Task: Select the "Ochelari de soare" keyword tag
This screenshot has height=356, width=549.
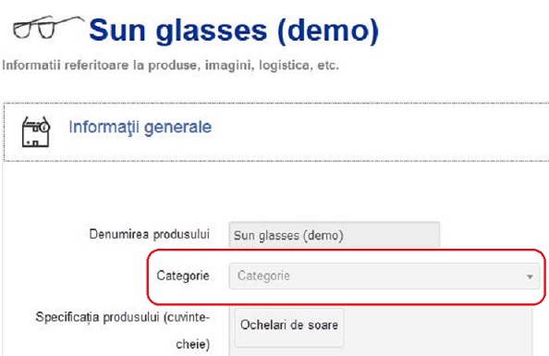Action: click(x=289, y=326)
